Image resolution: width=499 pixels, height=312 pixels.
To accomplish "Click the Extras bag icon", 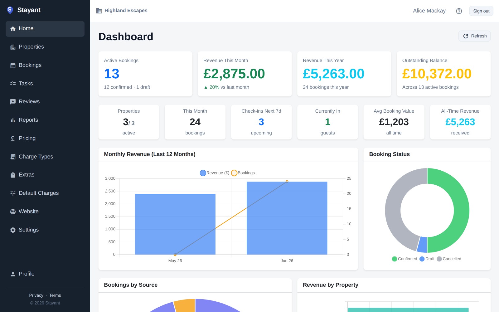I will coord(13,175).
